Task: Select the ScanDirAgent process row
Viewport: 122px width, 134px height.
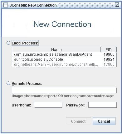Action: click(x=64, y=54)
